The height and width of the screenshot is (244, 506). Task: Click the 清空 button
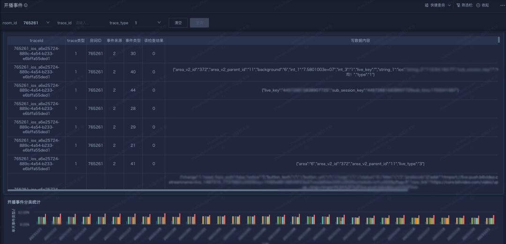(178, 23)
